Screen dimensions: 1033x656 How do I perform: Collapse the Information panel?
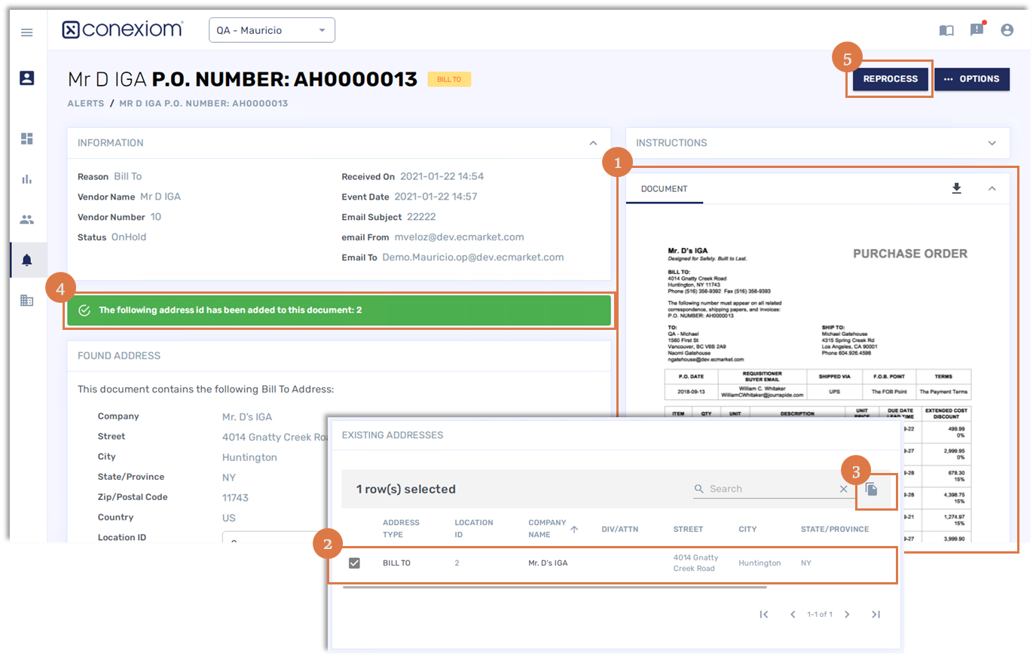(593, 142)
